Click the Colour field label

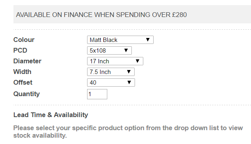24,40
